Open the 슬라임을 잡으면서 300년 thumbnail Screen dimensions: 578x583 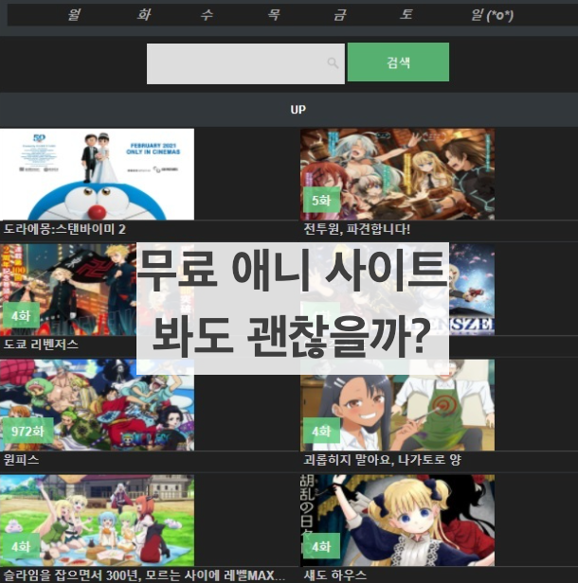97,521
